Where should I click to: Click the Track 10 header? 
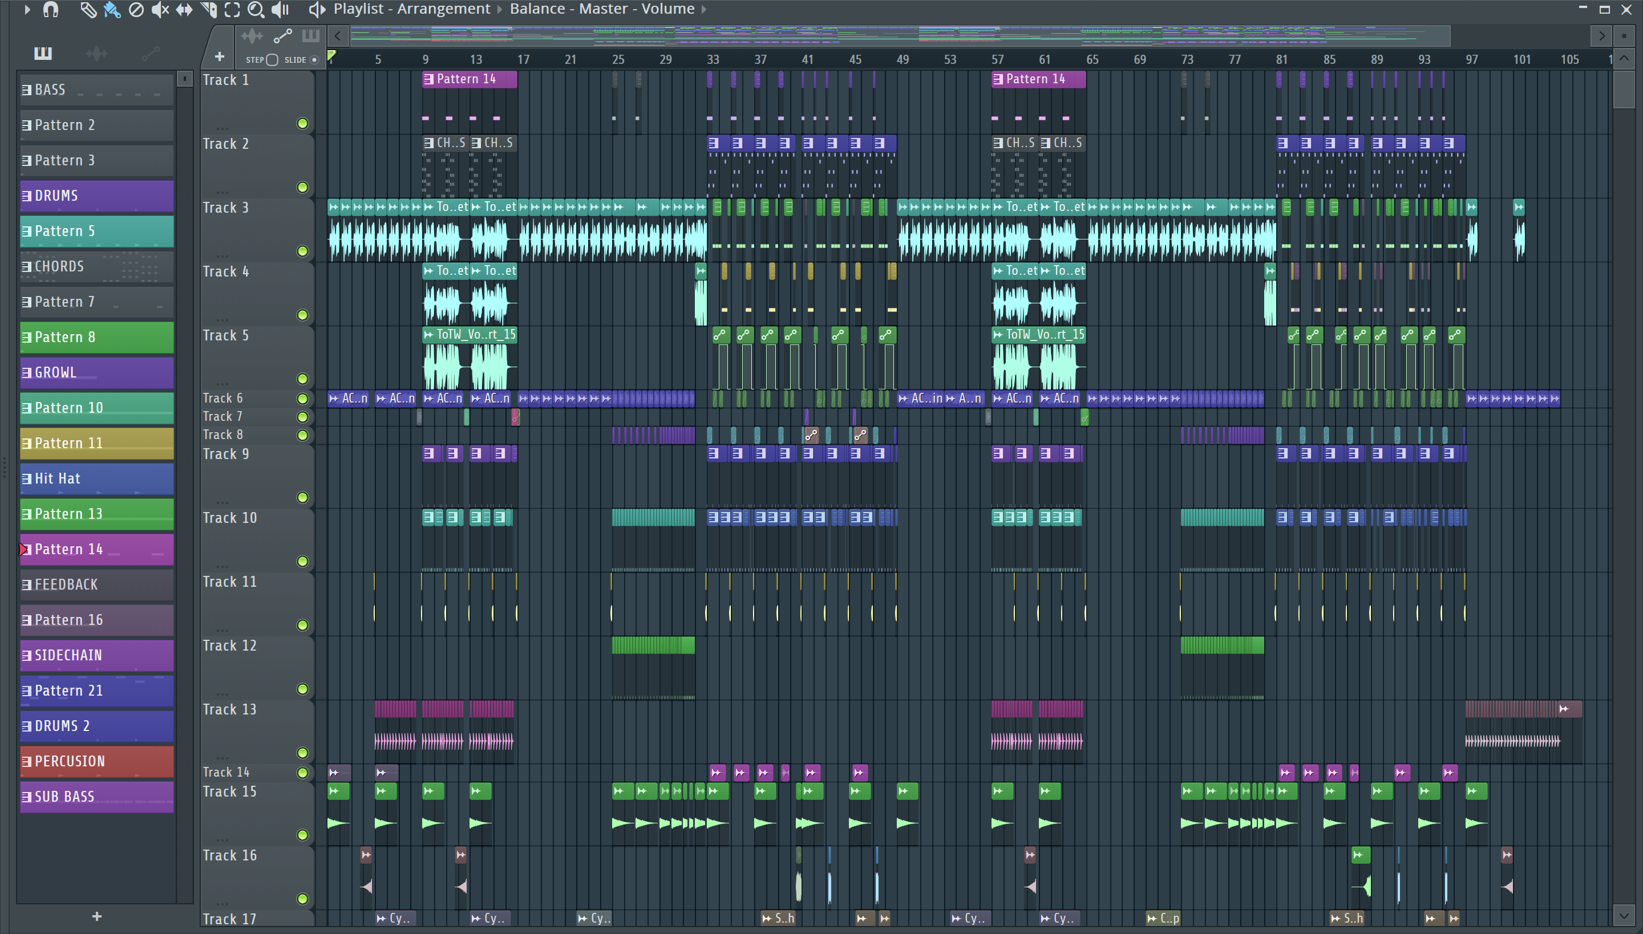coord(257,539)
